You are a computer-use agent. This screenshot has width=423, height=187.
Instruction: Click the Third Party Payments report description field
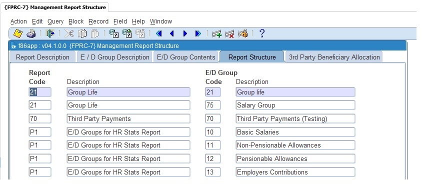128,118
